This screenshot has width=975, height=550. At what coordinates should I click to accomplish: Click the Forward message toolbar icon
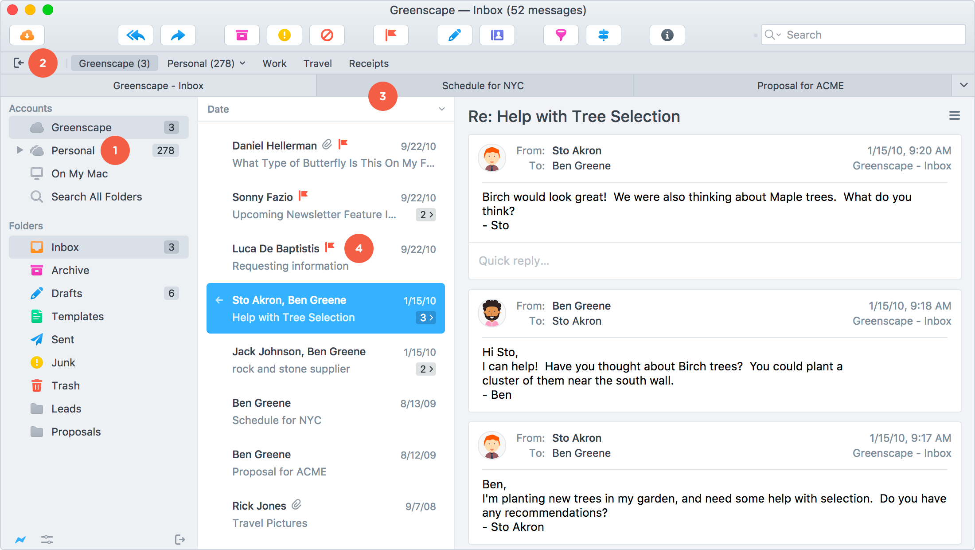point(177,35)
